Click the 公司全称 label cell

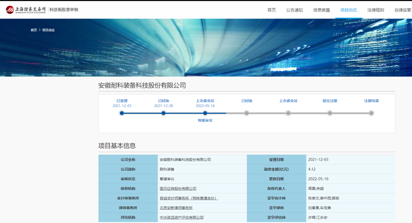coord(128,160)
